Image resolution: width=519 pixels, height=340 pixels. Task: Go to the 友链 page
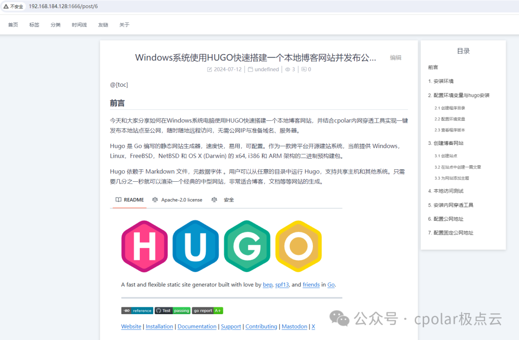(x=103, y=25)
